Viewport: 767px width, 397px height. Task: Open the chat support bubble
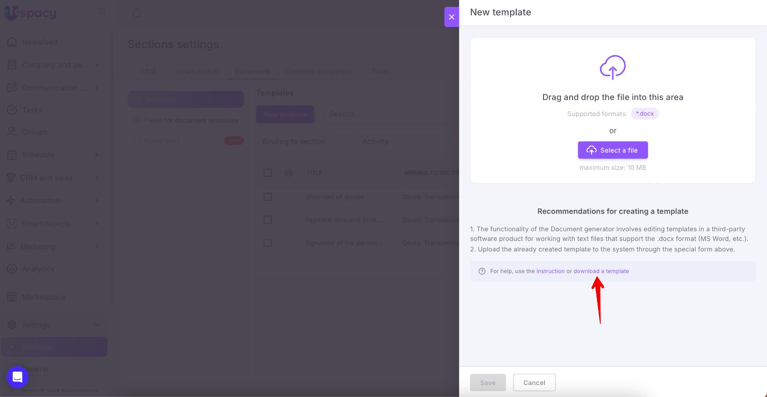tap(18, 377)
